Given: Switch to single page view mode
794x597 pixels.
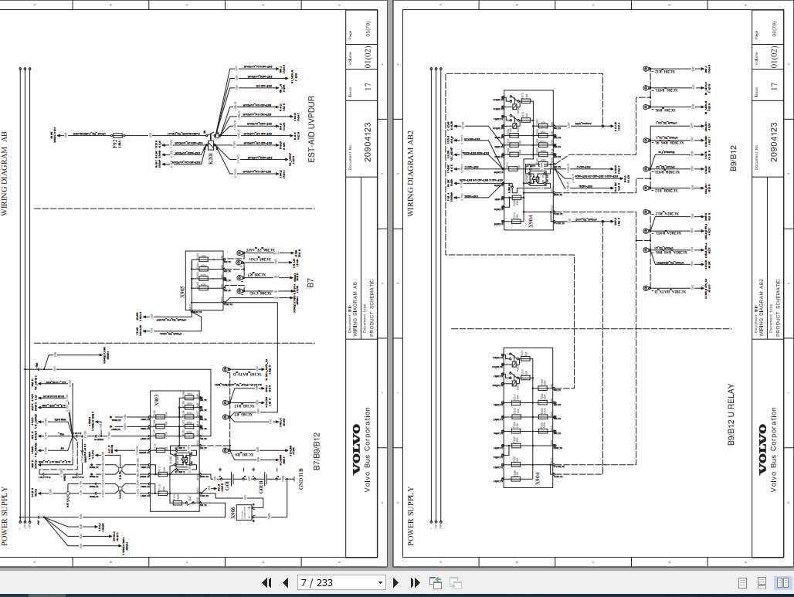Looking at the screenshot, I should pyautogui.click(x=741, y=583).
